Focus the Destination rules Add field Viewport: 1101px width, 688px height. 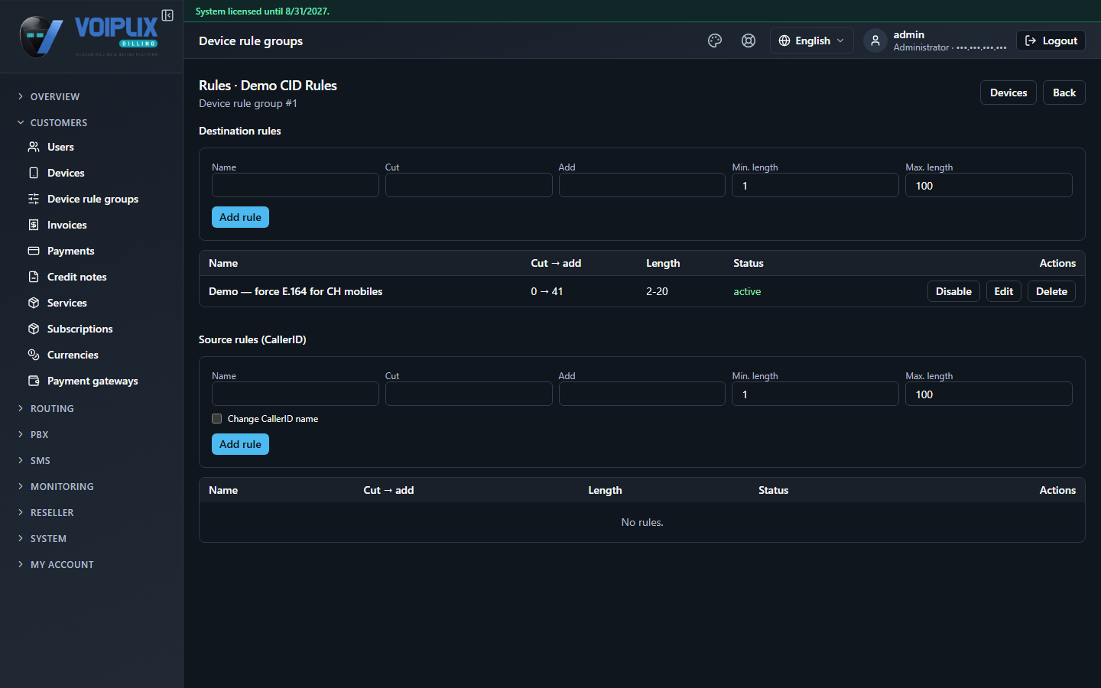[642, 185]
